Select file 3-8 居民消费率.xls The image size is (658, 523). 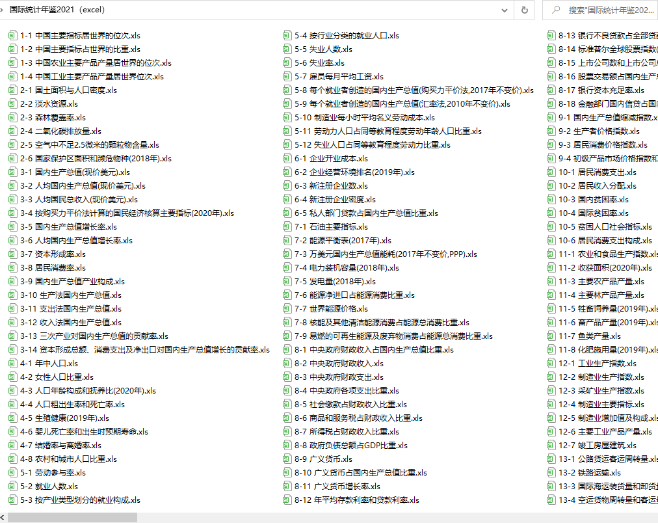[x=52, y=268]
